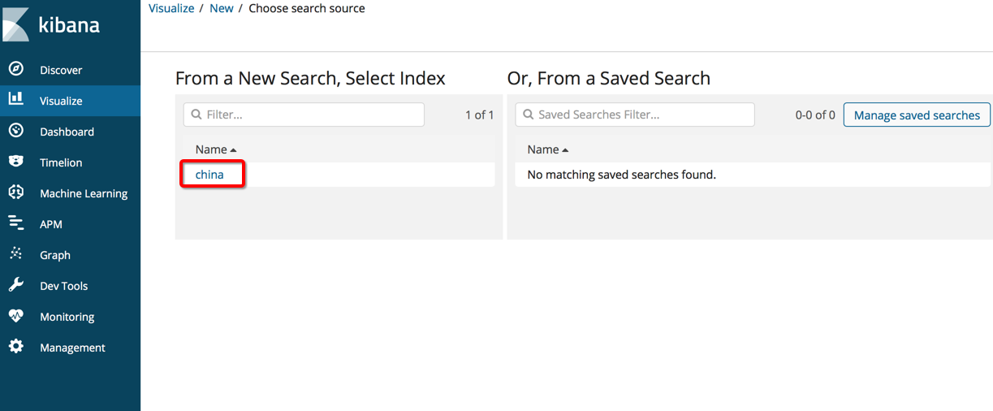Open Discover via compass icon
Screen dimensions: 993x411
(x=16, y=69)
